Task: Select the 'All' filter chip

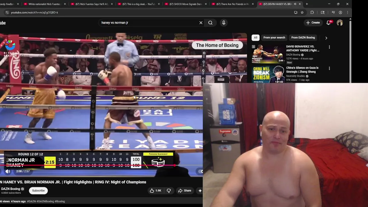Action: coord(255,38)
